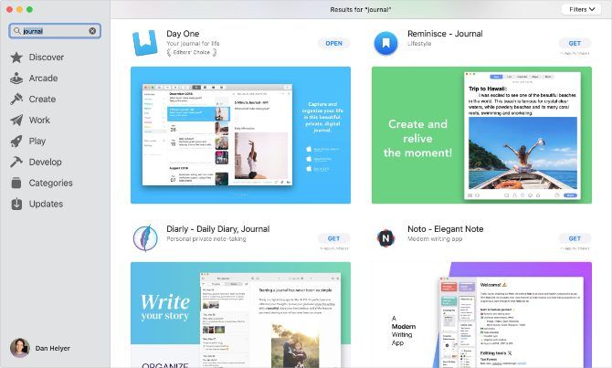Click in the journal search field
This screenshot has width=612, height=368.
55,31
